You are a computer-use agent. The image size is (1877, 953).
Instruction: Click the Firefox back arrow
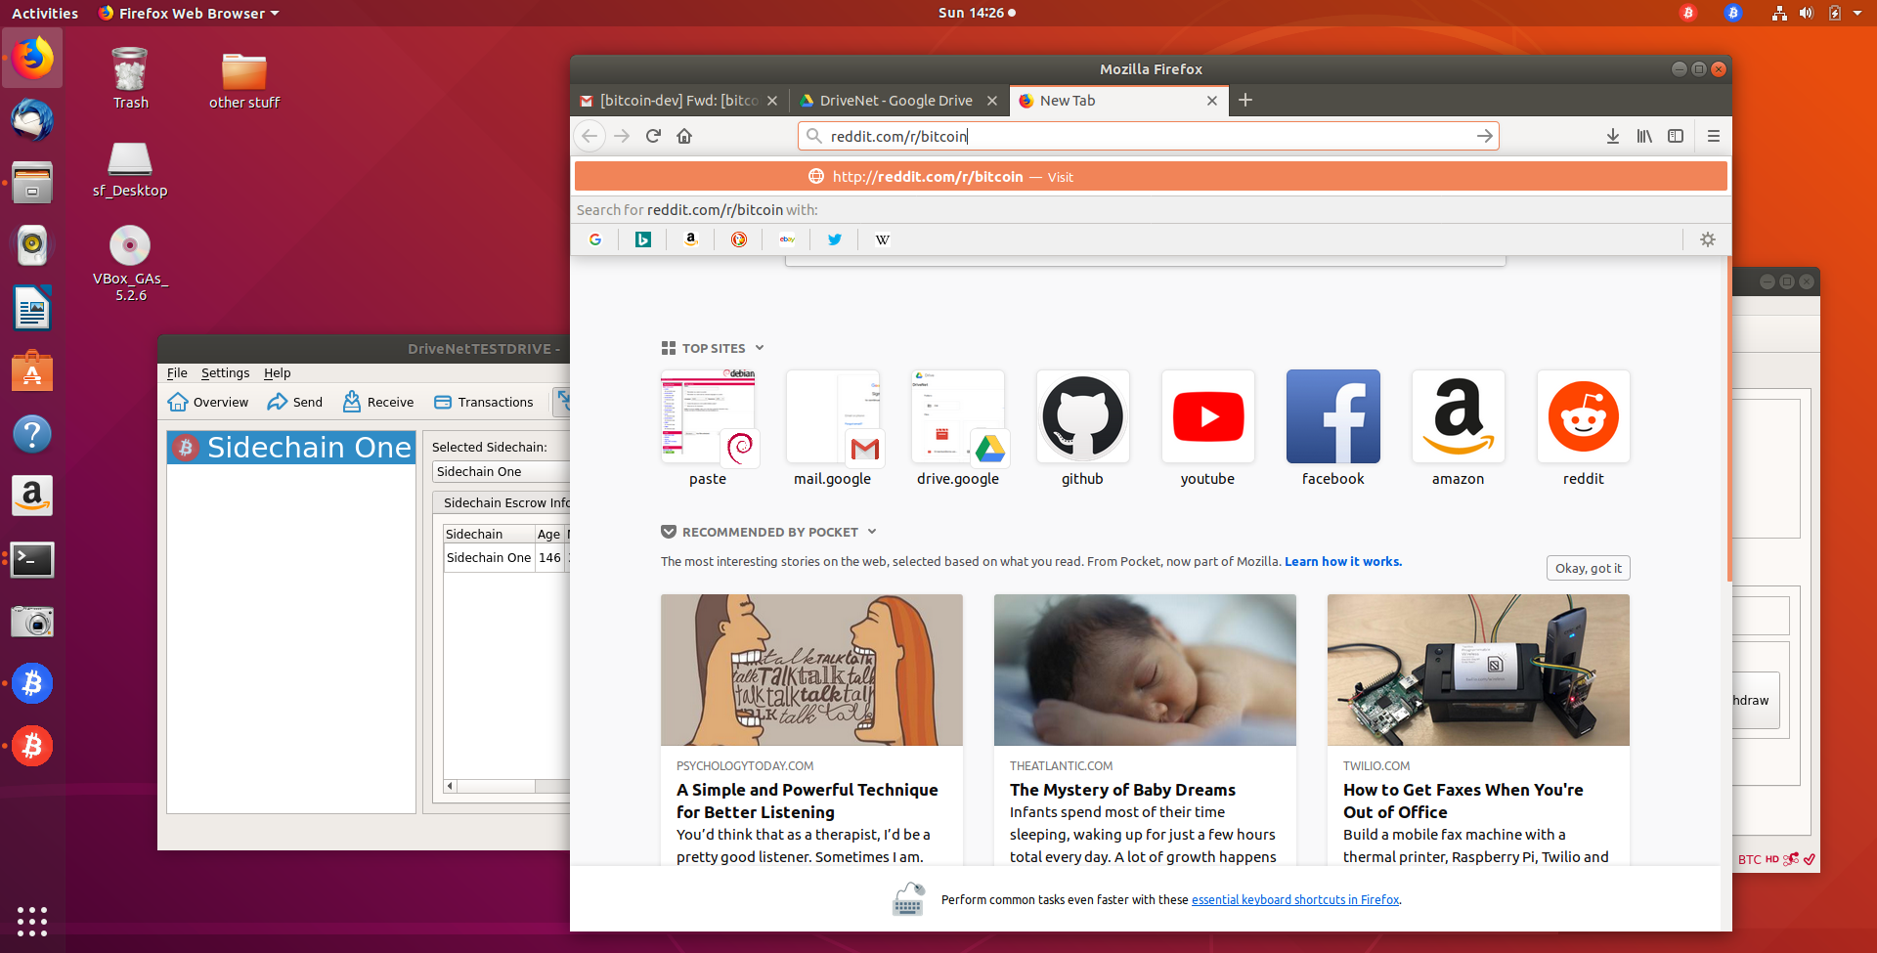[589, 136]
